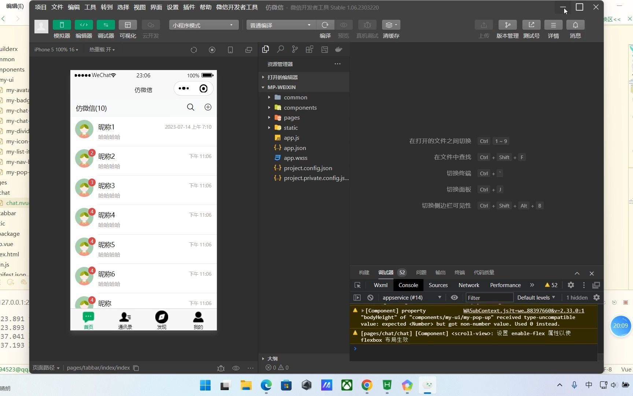Click the console Filter input field

pos(489,298)
